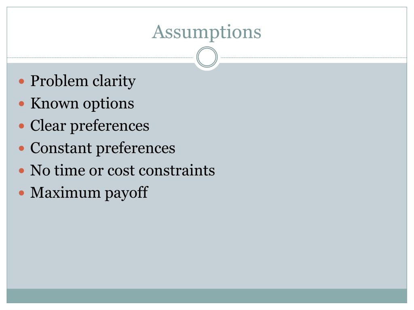Screen dimensions: 414x310
Task: Click the double-ring circle ornament below the title
Action: click(207, 57)
